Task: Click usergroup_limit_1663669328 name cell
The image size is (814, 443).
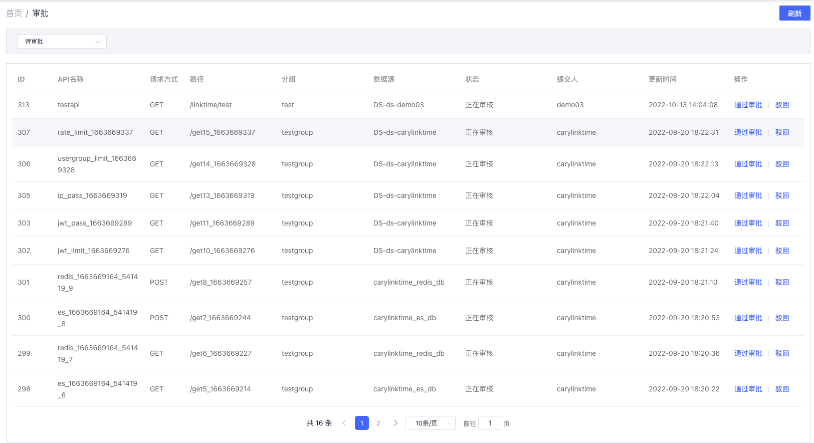Action: pyautogui.click(x=97, y=164)
